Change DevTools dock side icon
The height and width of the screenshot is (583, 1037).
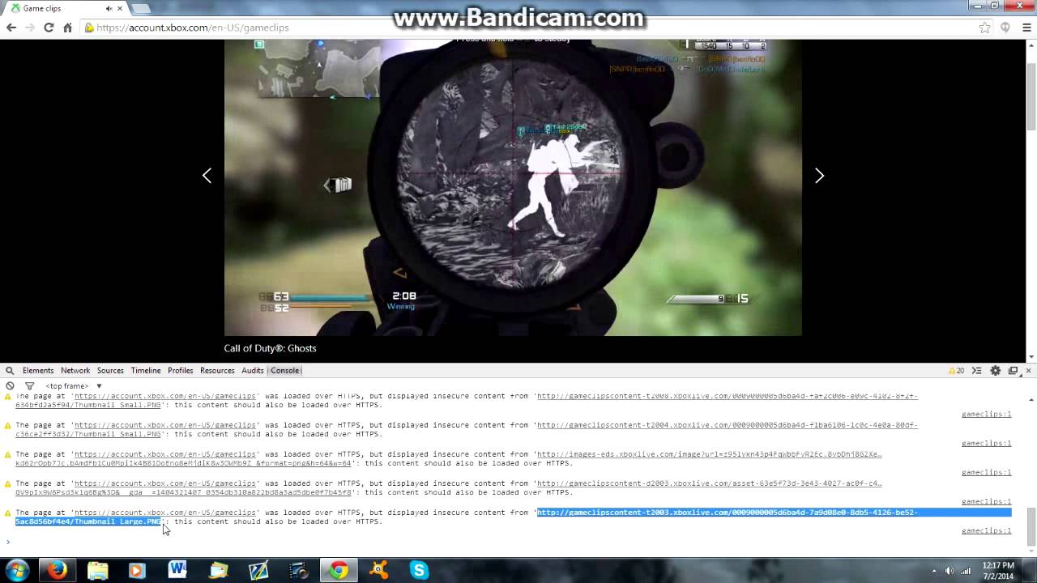point(1013,371)
